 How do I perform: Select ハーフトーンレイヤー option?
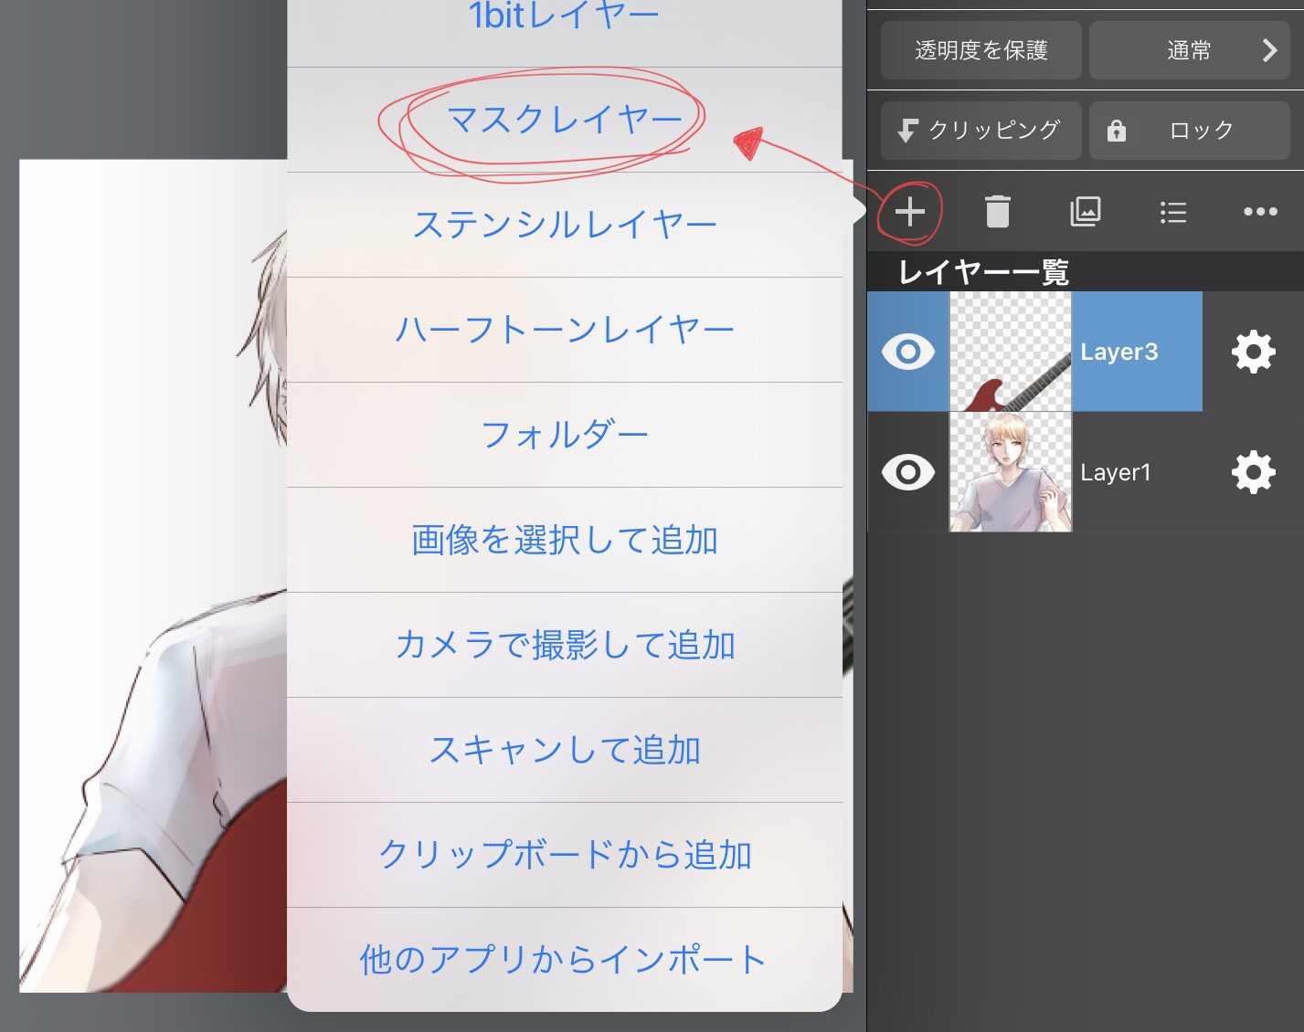(565, 330)
